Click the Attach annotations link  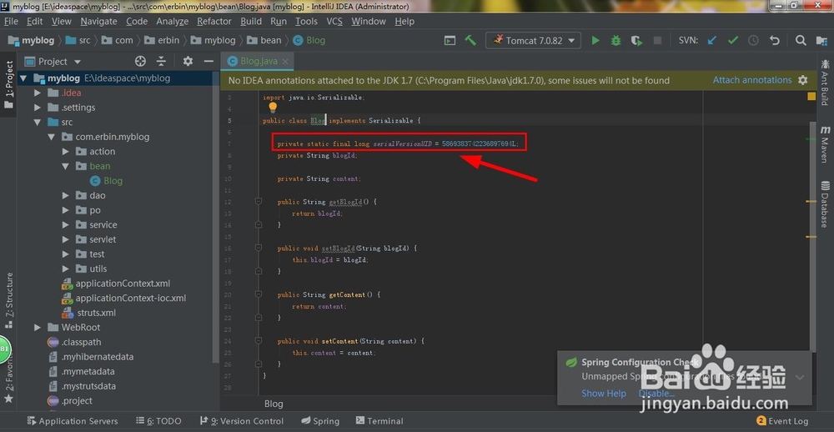coord(752,80)
